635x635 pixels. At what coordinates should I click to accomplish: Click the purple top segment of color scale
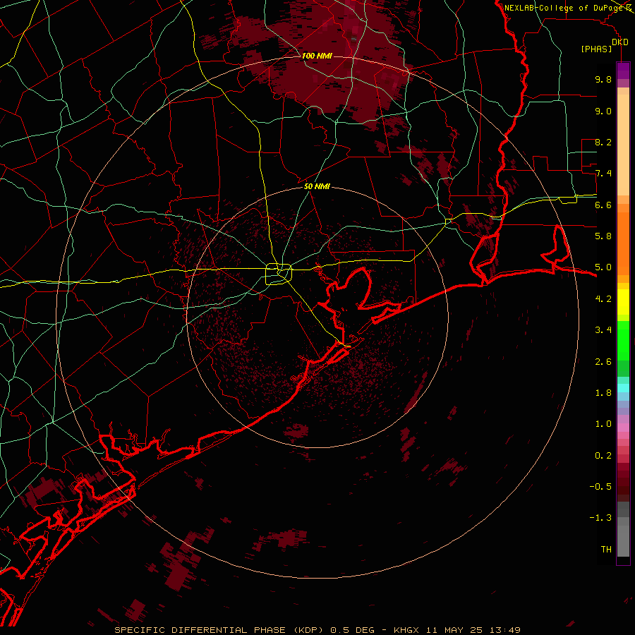(x=623, y=71)
